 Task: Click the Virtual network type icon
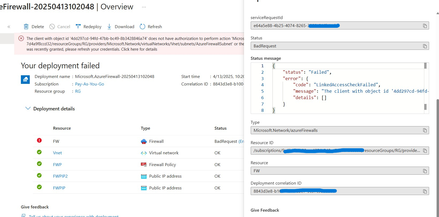click(144, 153)
